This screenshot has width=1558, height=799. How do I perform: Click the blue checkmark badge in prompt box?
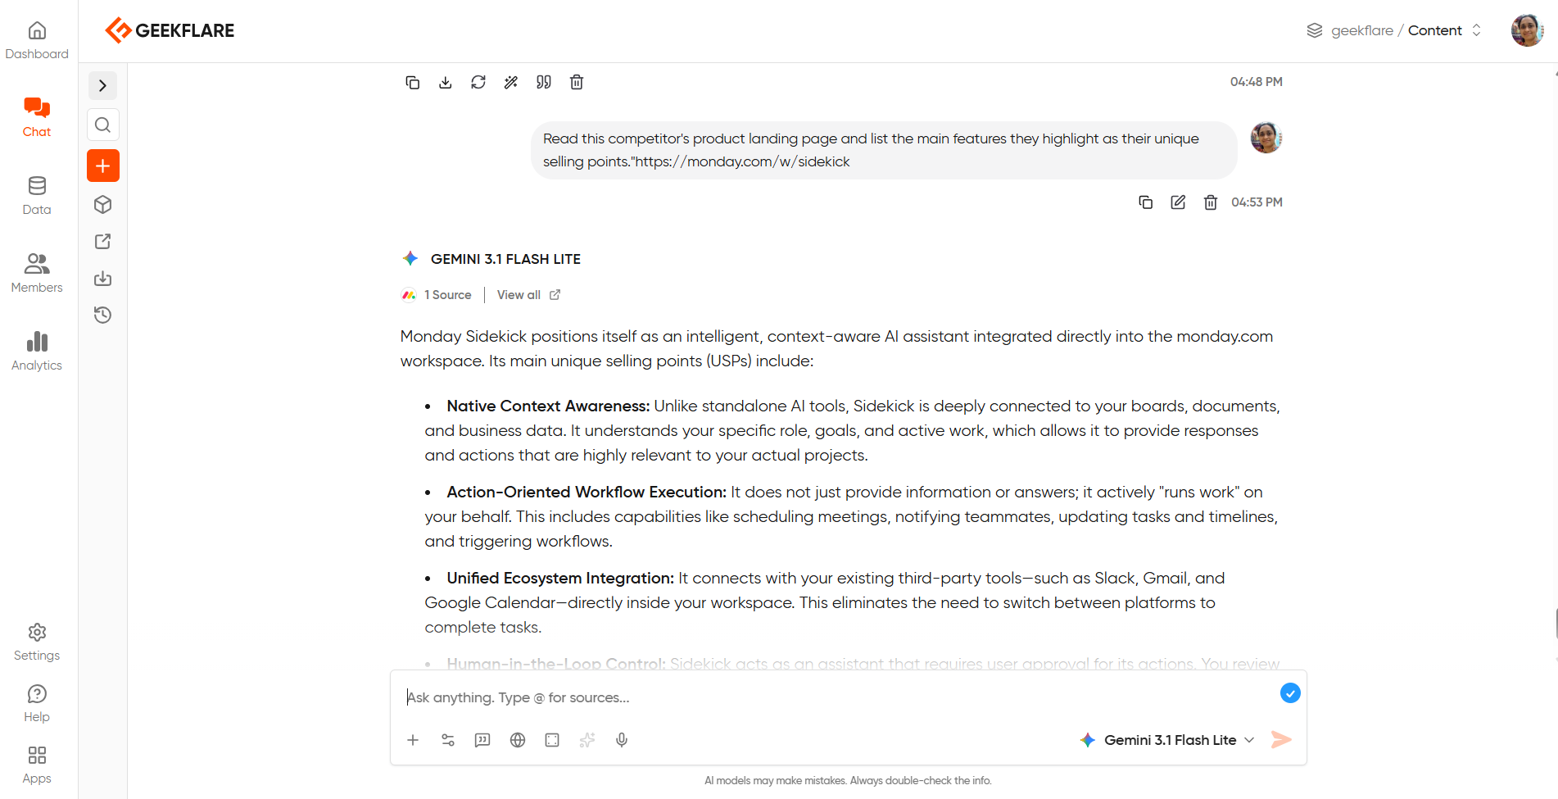1290,693
